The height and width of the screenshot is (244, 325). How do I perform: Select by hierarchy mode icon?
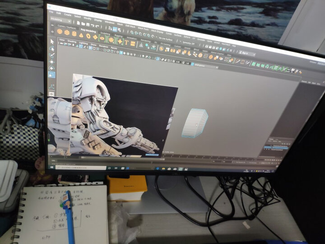point(110,28)
